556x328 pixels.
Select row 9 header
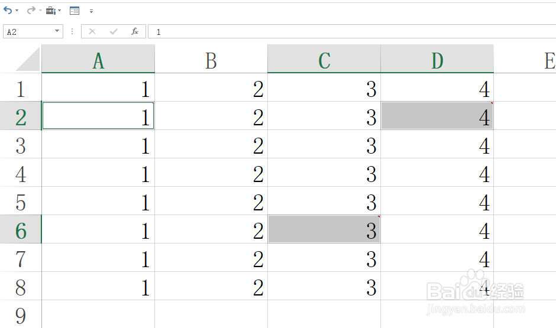(x=21, y=314)
